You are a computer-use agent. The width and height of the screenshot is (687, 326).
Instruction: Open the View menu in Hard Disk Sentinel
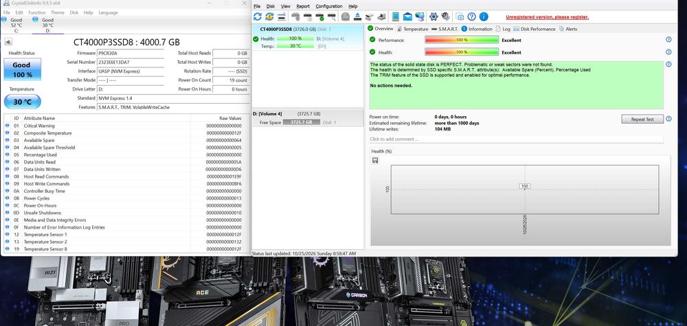click(x=286, y=6)
